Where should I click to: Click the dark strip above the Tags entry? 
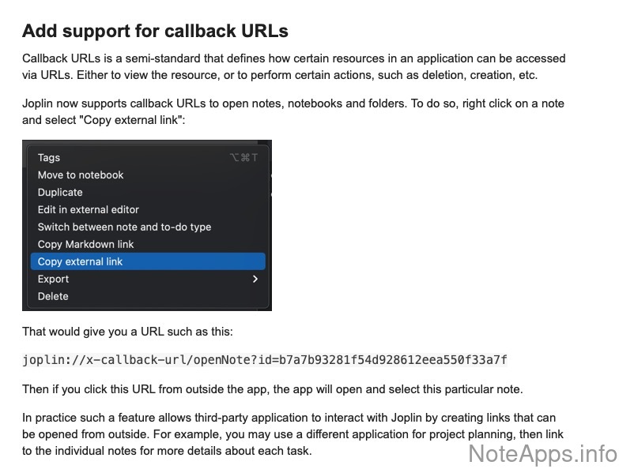coord(147,144)
